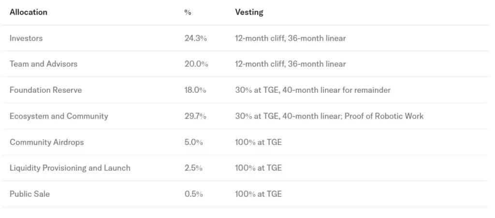Click the % column header
Image resolution: width=495 pixels, height=218 pixels.
188,12
